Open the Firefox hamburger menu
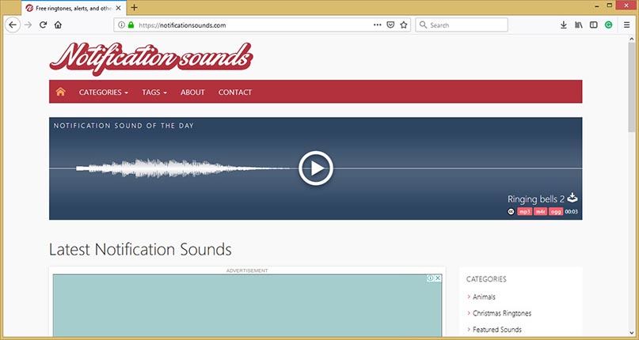 point(623,25)
